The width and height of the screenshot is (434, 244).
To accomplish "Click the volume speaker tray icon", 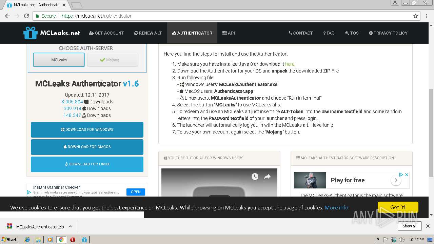I will (x=402, y=240).
